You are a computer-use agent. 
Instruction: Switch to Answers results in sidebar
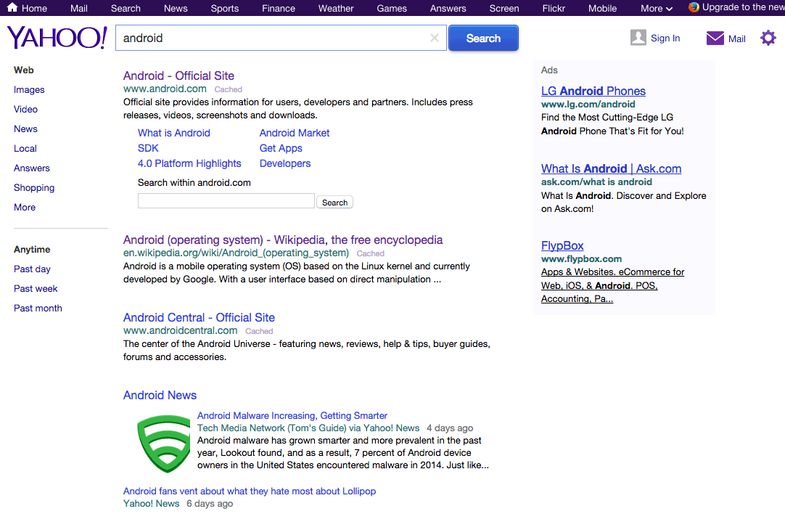31,168
